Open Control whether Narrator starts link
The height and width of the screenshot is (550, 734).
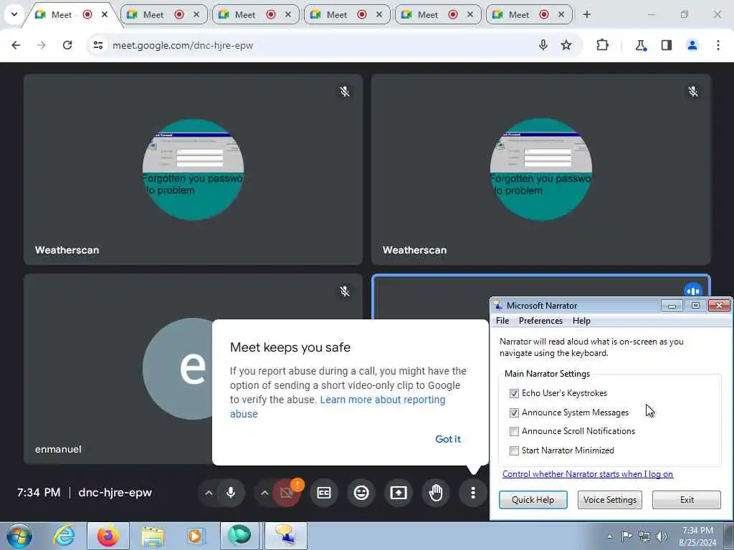(588, 474)
